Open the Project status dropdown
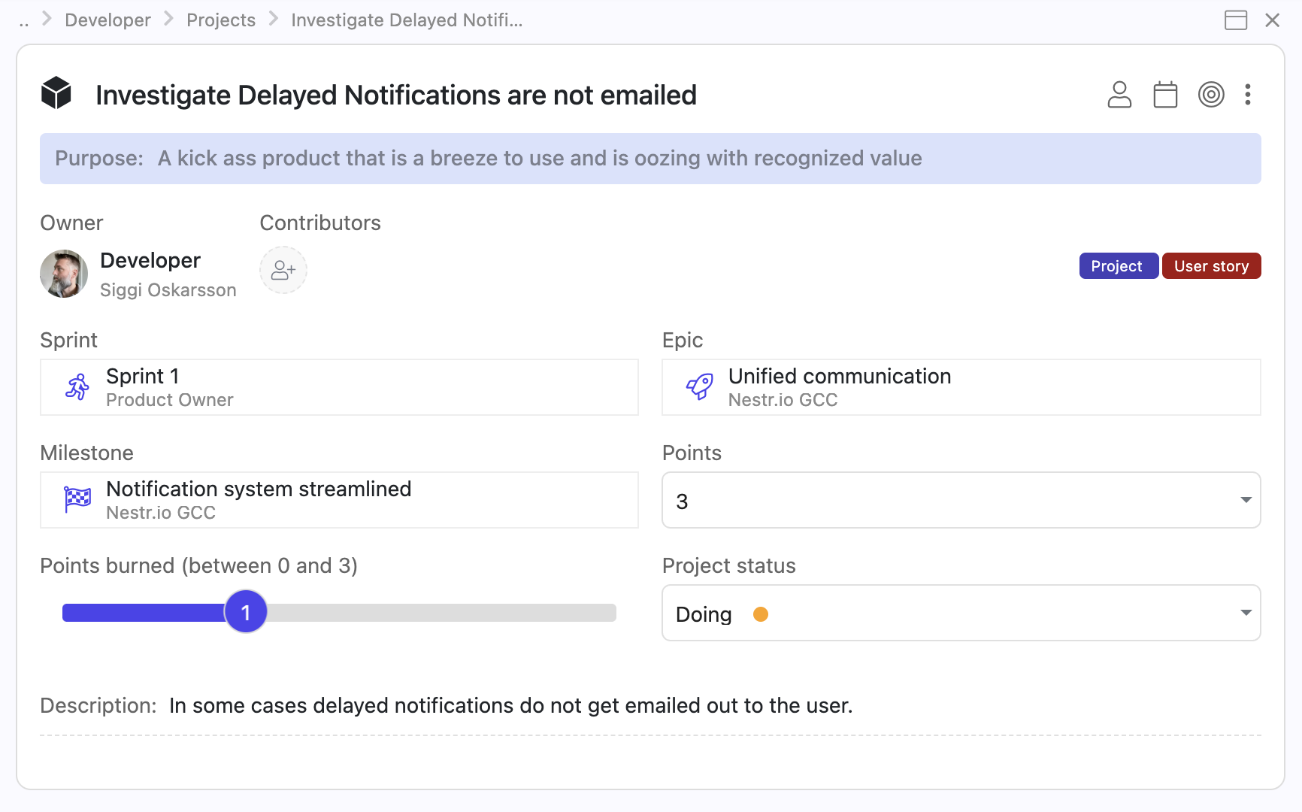The height and width of the screenshot is (812, 1302). [x=961, y=613]
